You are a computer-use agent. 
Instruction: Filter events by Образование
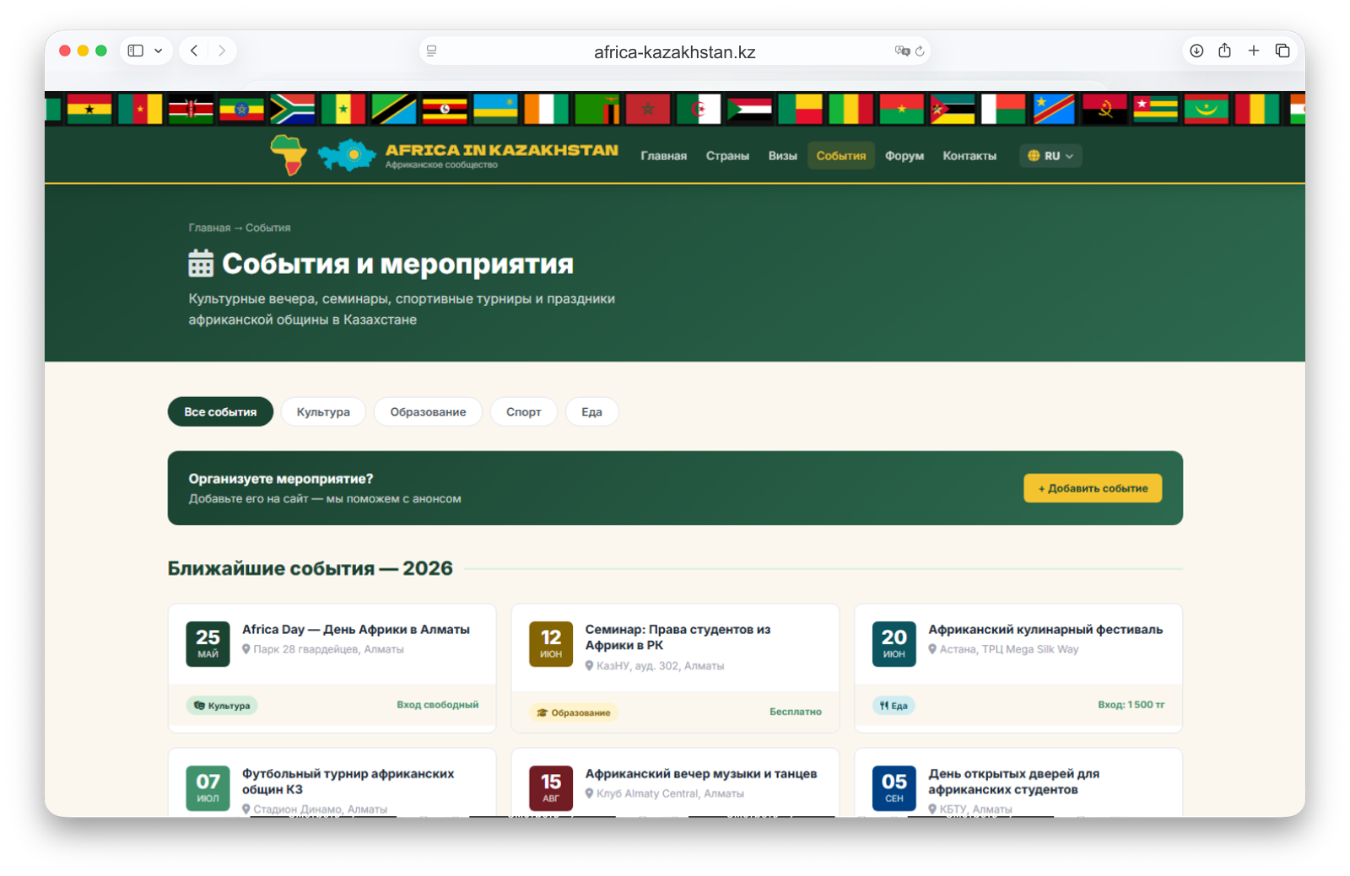(x=428, y=411)
